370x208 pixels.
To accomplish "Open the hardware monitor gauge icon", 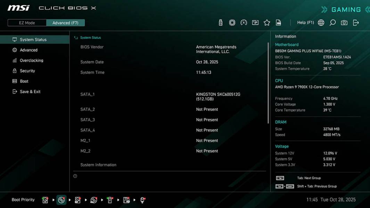I will [x=244, y=22].
